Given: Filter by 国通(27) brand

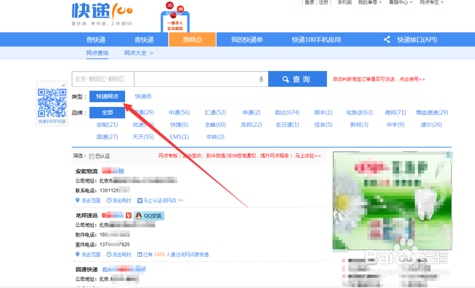Looking at the screenshot, I should [x=107, y=137].
